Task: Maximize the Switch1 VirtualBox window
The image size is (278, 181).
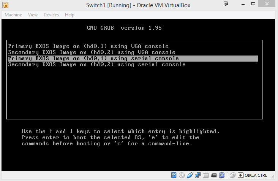Action: pos(253,4)
